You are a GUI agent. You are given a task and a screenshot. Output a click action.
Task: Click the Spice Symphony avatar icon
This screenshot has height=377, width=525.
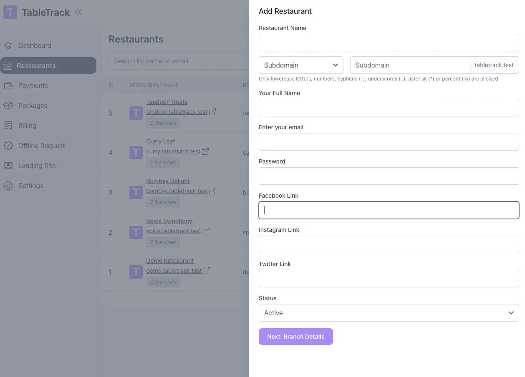pos(136,232)
